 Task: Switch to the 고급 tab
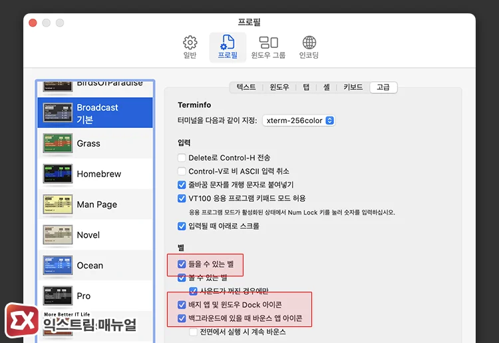point(383,87)
